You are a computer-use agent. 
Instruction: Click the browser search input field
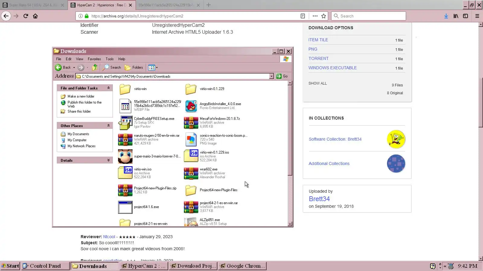pyautogui.click(x=369, y=16)
